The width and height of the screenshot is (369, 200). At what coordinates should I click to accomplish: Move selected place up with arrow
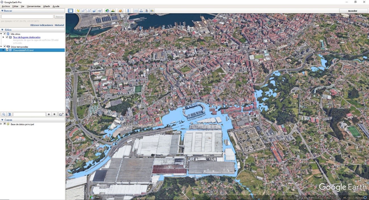coord(49,114)
